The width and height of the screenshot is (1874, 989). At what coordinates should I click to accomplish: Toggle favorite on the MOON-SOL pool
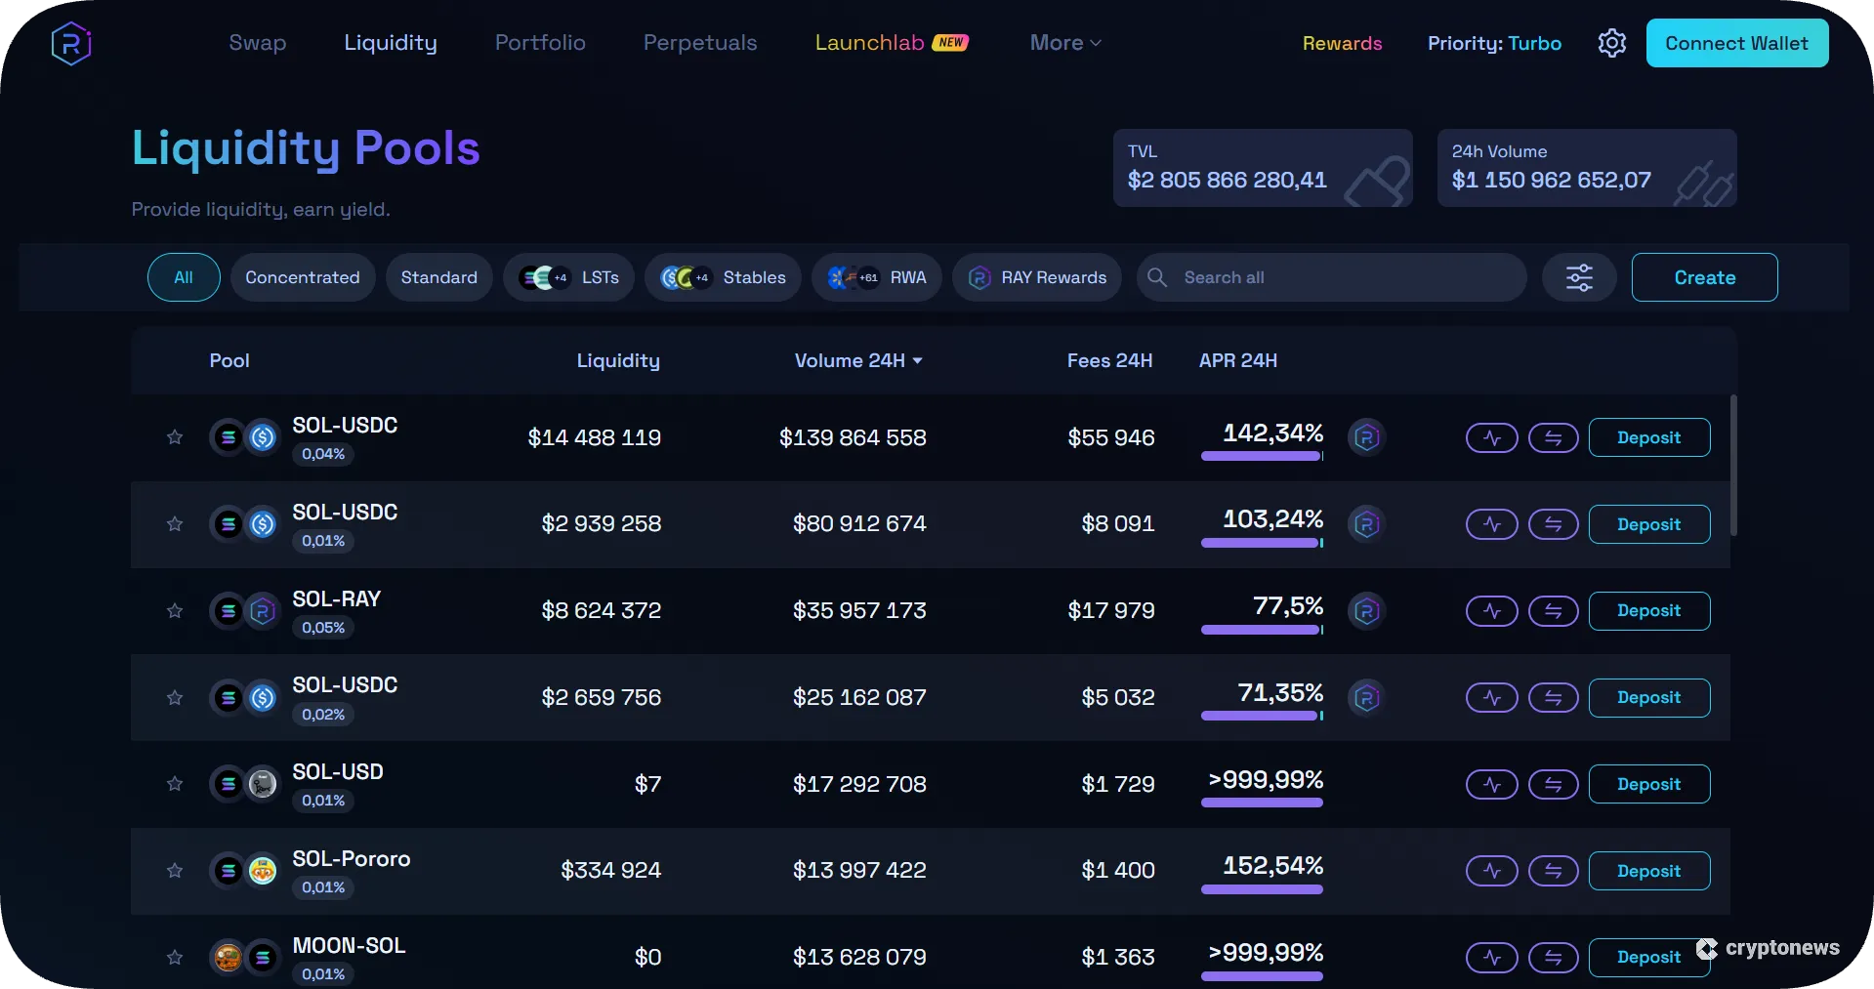tap(175, 958)
